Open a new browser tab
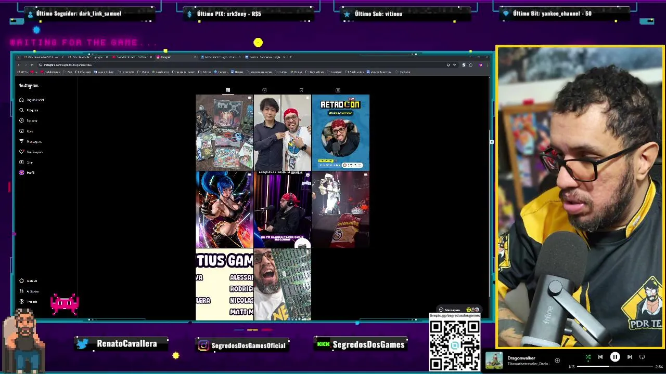666x374 pixels. [290, 57]
